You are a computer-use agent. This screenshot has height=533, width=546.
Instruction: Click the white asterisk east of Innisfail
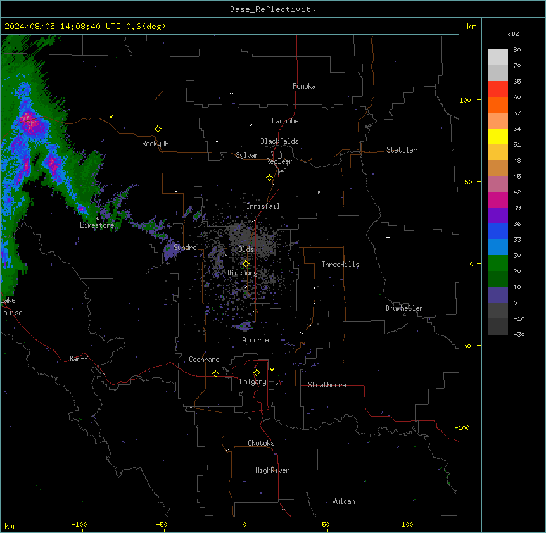pos(318,192)
